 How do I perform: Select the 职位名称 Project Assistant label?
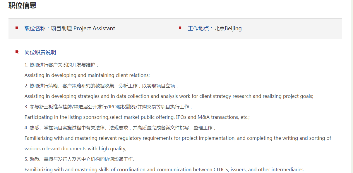click(70, 29)
